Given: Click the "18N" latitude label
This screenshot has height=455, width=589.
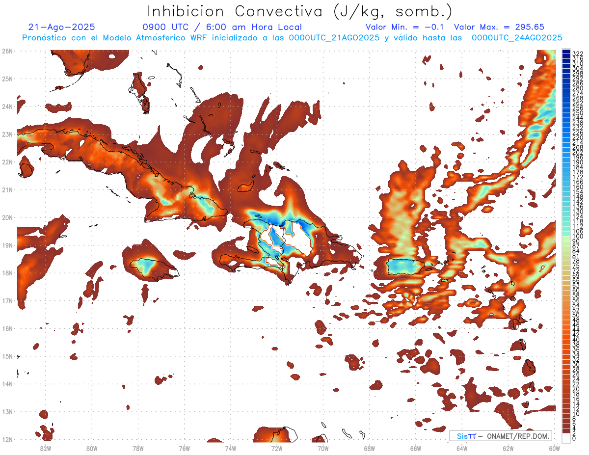Looking at the screenshot, I should 7,273.
